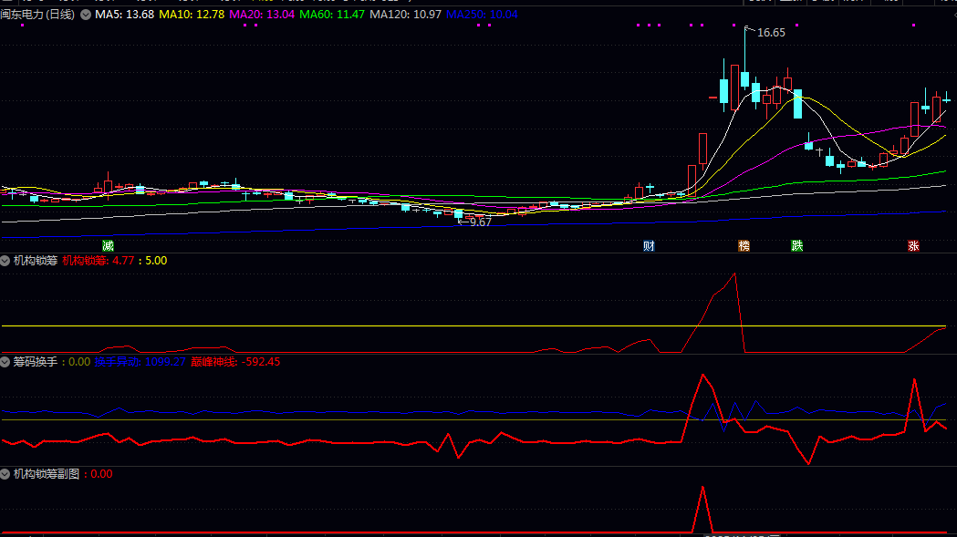Viewport: 957px width, 537px height.
Task: Select the MA10 moving average label
Action: click(192, 15)
